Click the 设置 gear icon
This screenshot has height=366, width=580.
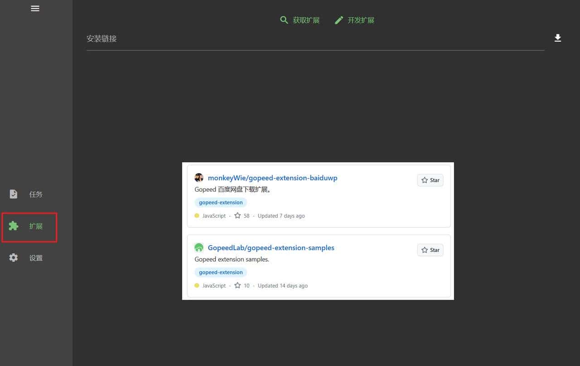point(14,258)
